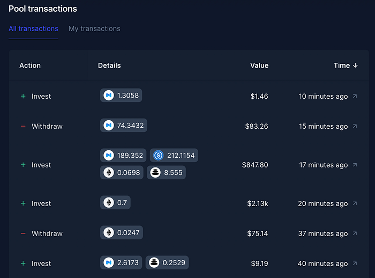
Task: Click the $847.80 Invest transaction row
Action: 189,165
